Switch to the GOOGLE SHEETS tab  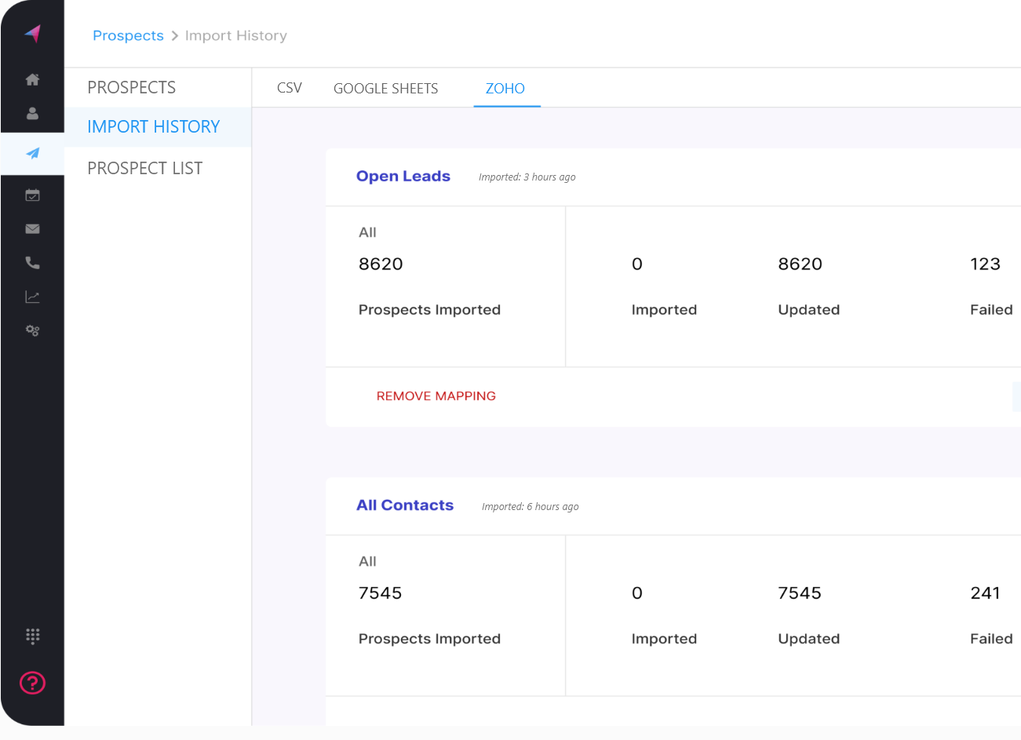click(x=386, y=88)
